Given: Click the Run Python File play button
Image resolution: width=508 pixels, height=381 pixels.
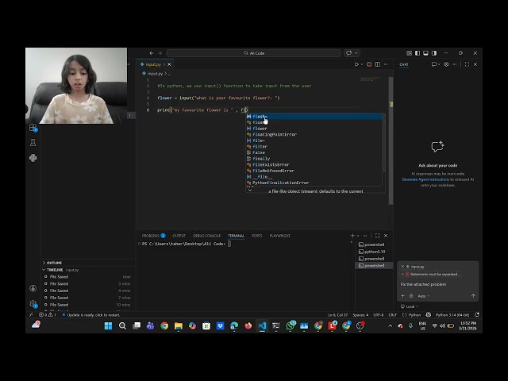Looking at the screenshot, I should click(356, 64).
